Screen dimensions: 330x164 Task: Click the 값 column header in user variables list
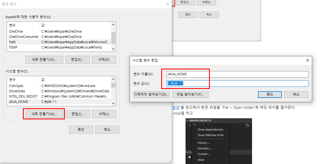[x=75, y=25]
